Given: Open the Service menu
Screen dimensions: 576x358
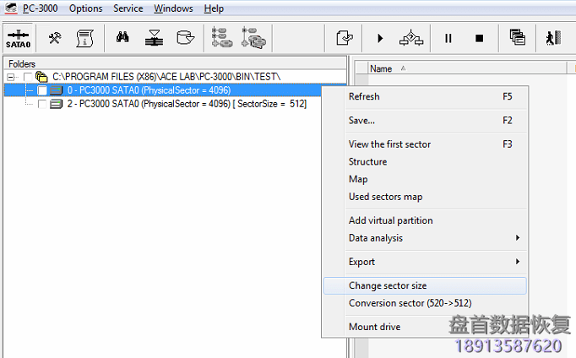Looking at the screenshot, I should tap(128, 8).
